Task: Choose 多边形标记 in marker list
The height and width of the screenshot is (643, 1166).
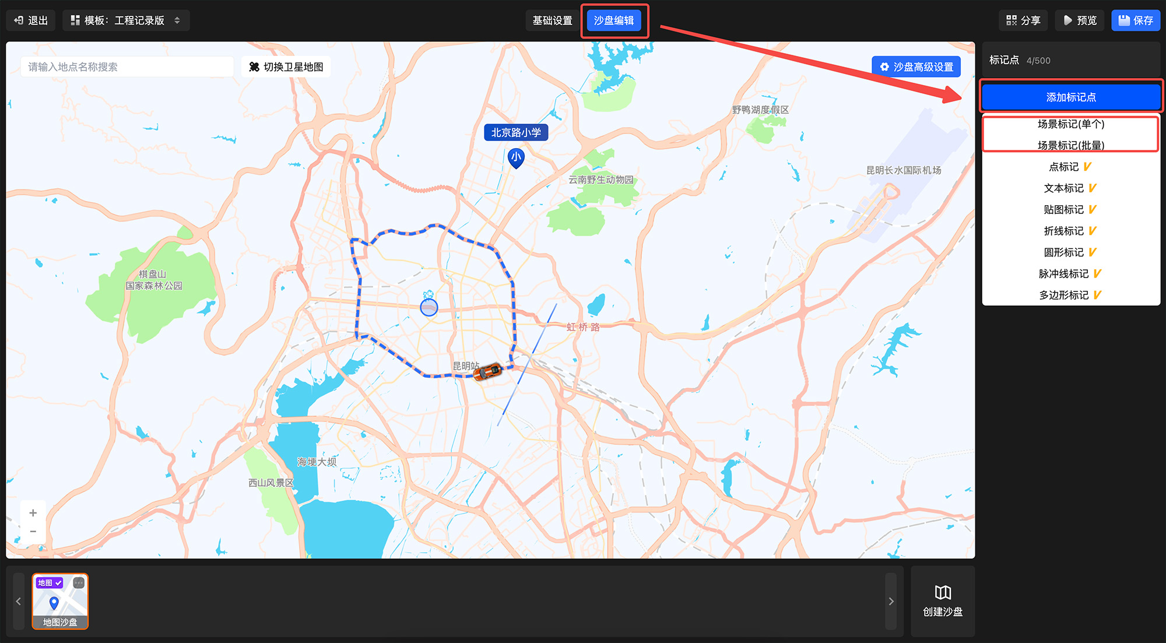Action: click(1064, 295)
